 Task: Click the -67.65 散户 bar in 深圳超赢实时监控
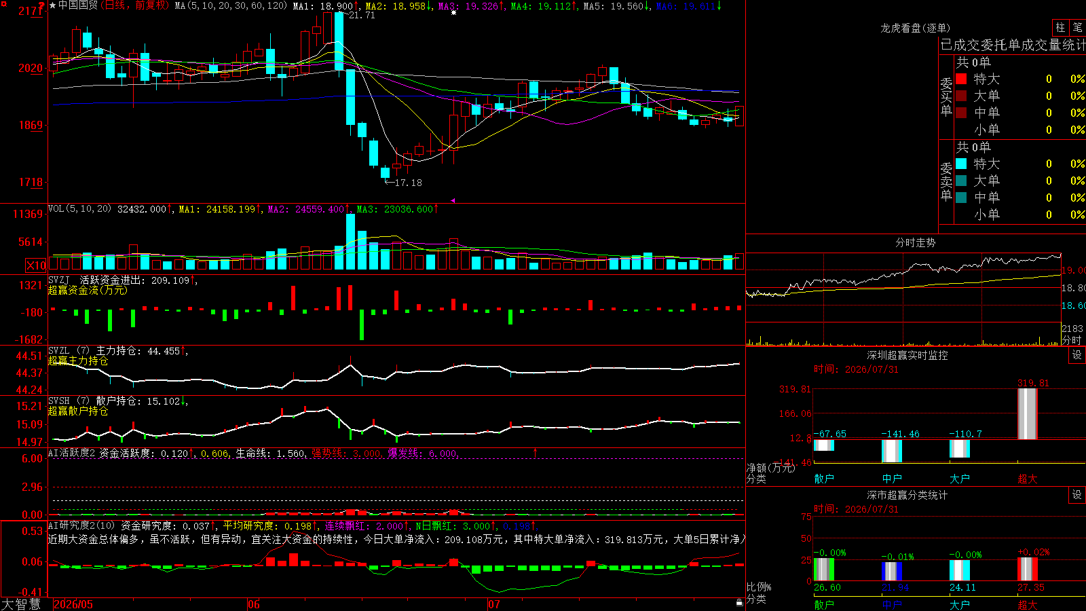tap(824, 445)
